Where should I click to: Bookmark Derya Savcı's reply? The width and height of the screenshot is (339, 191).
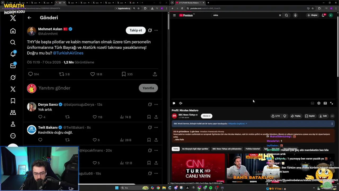[149, 117]
